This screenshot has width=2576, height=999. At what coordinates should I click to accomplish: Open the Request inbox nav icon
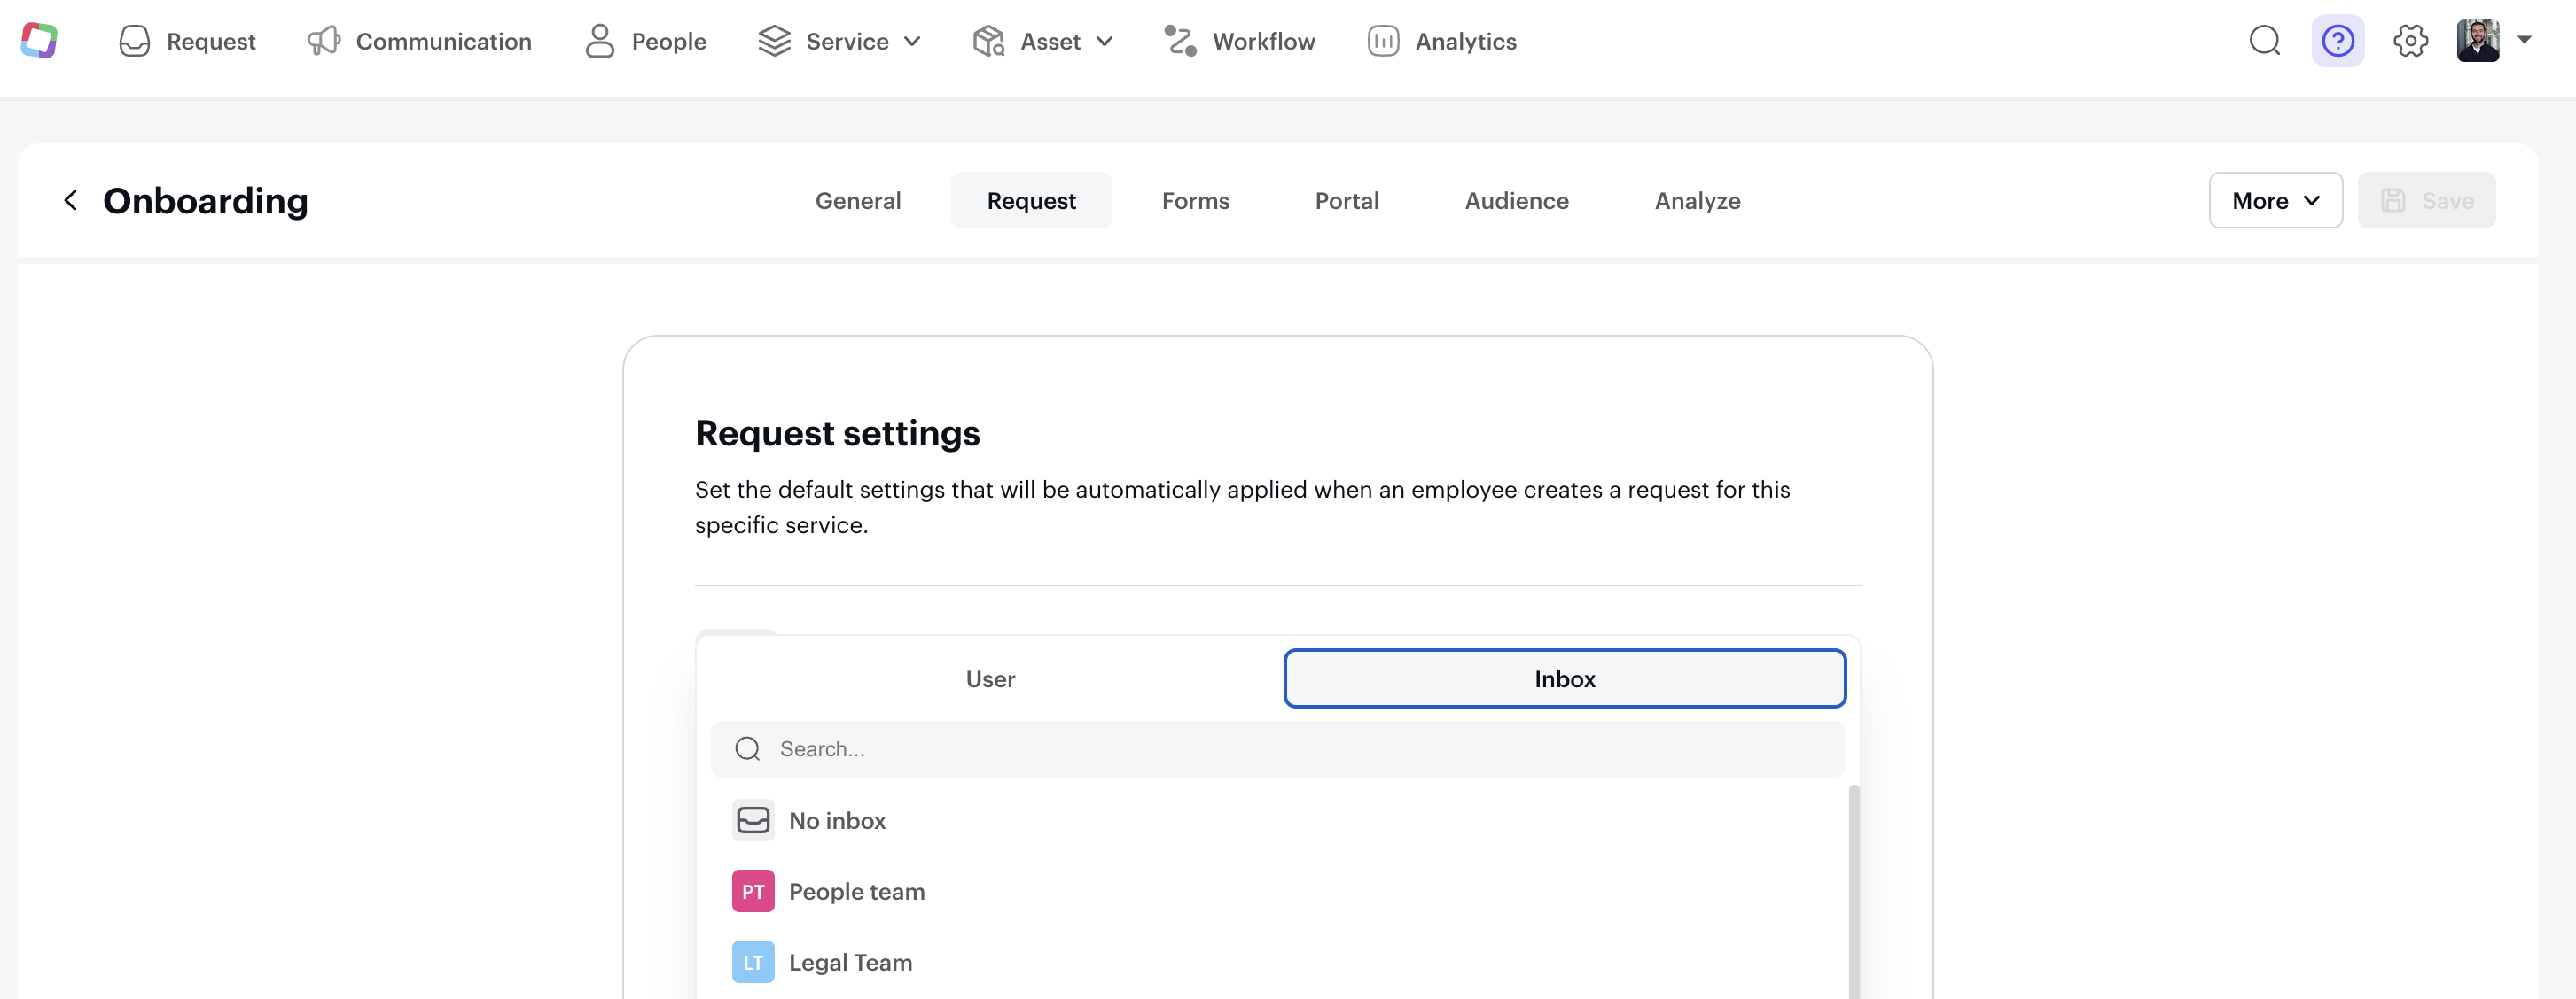[134, 41]
